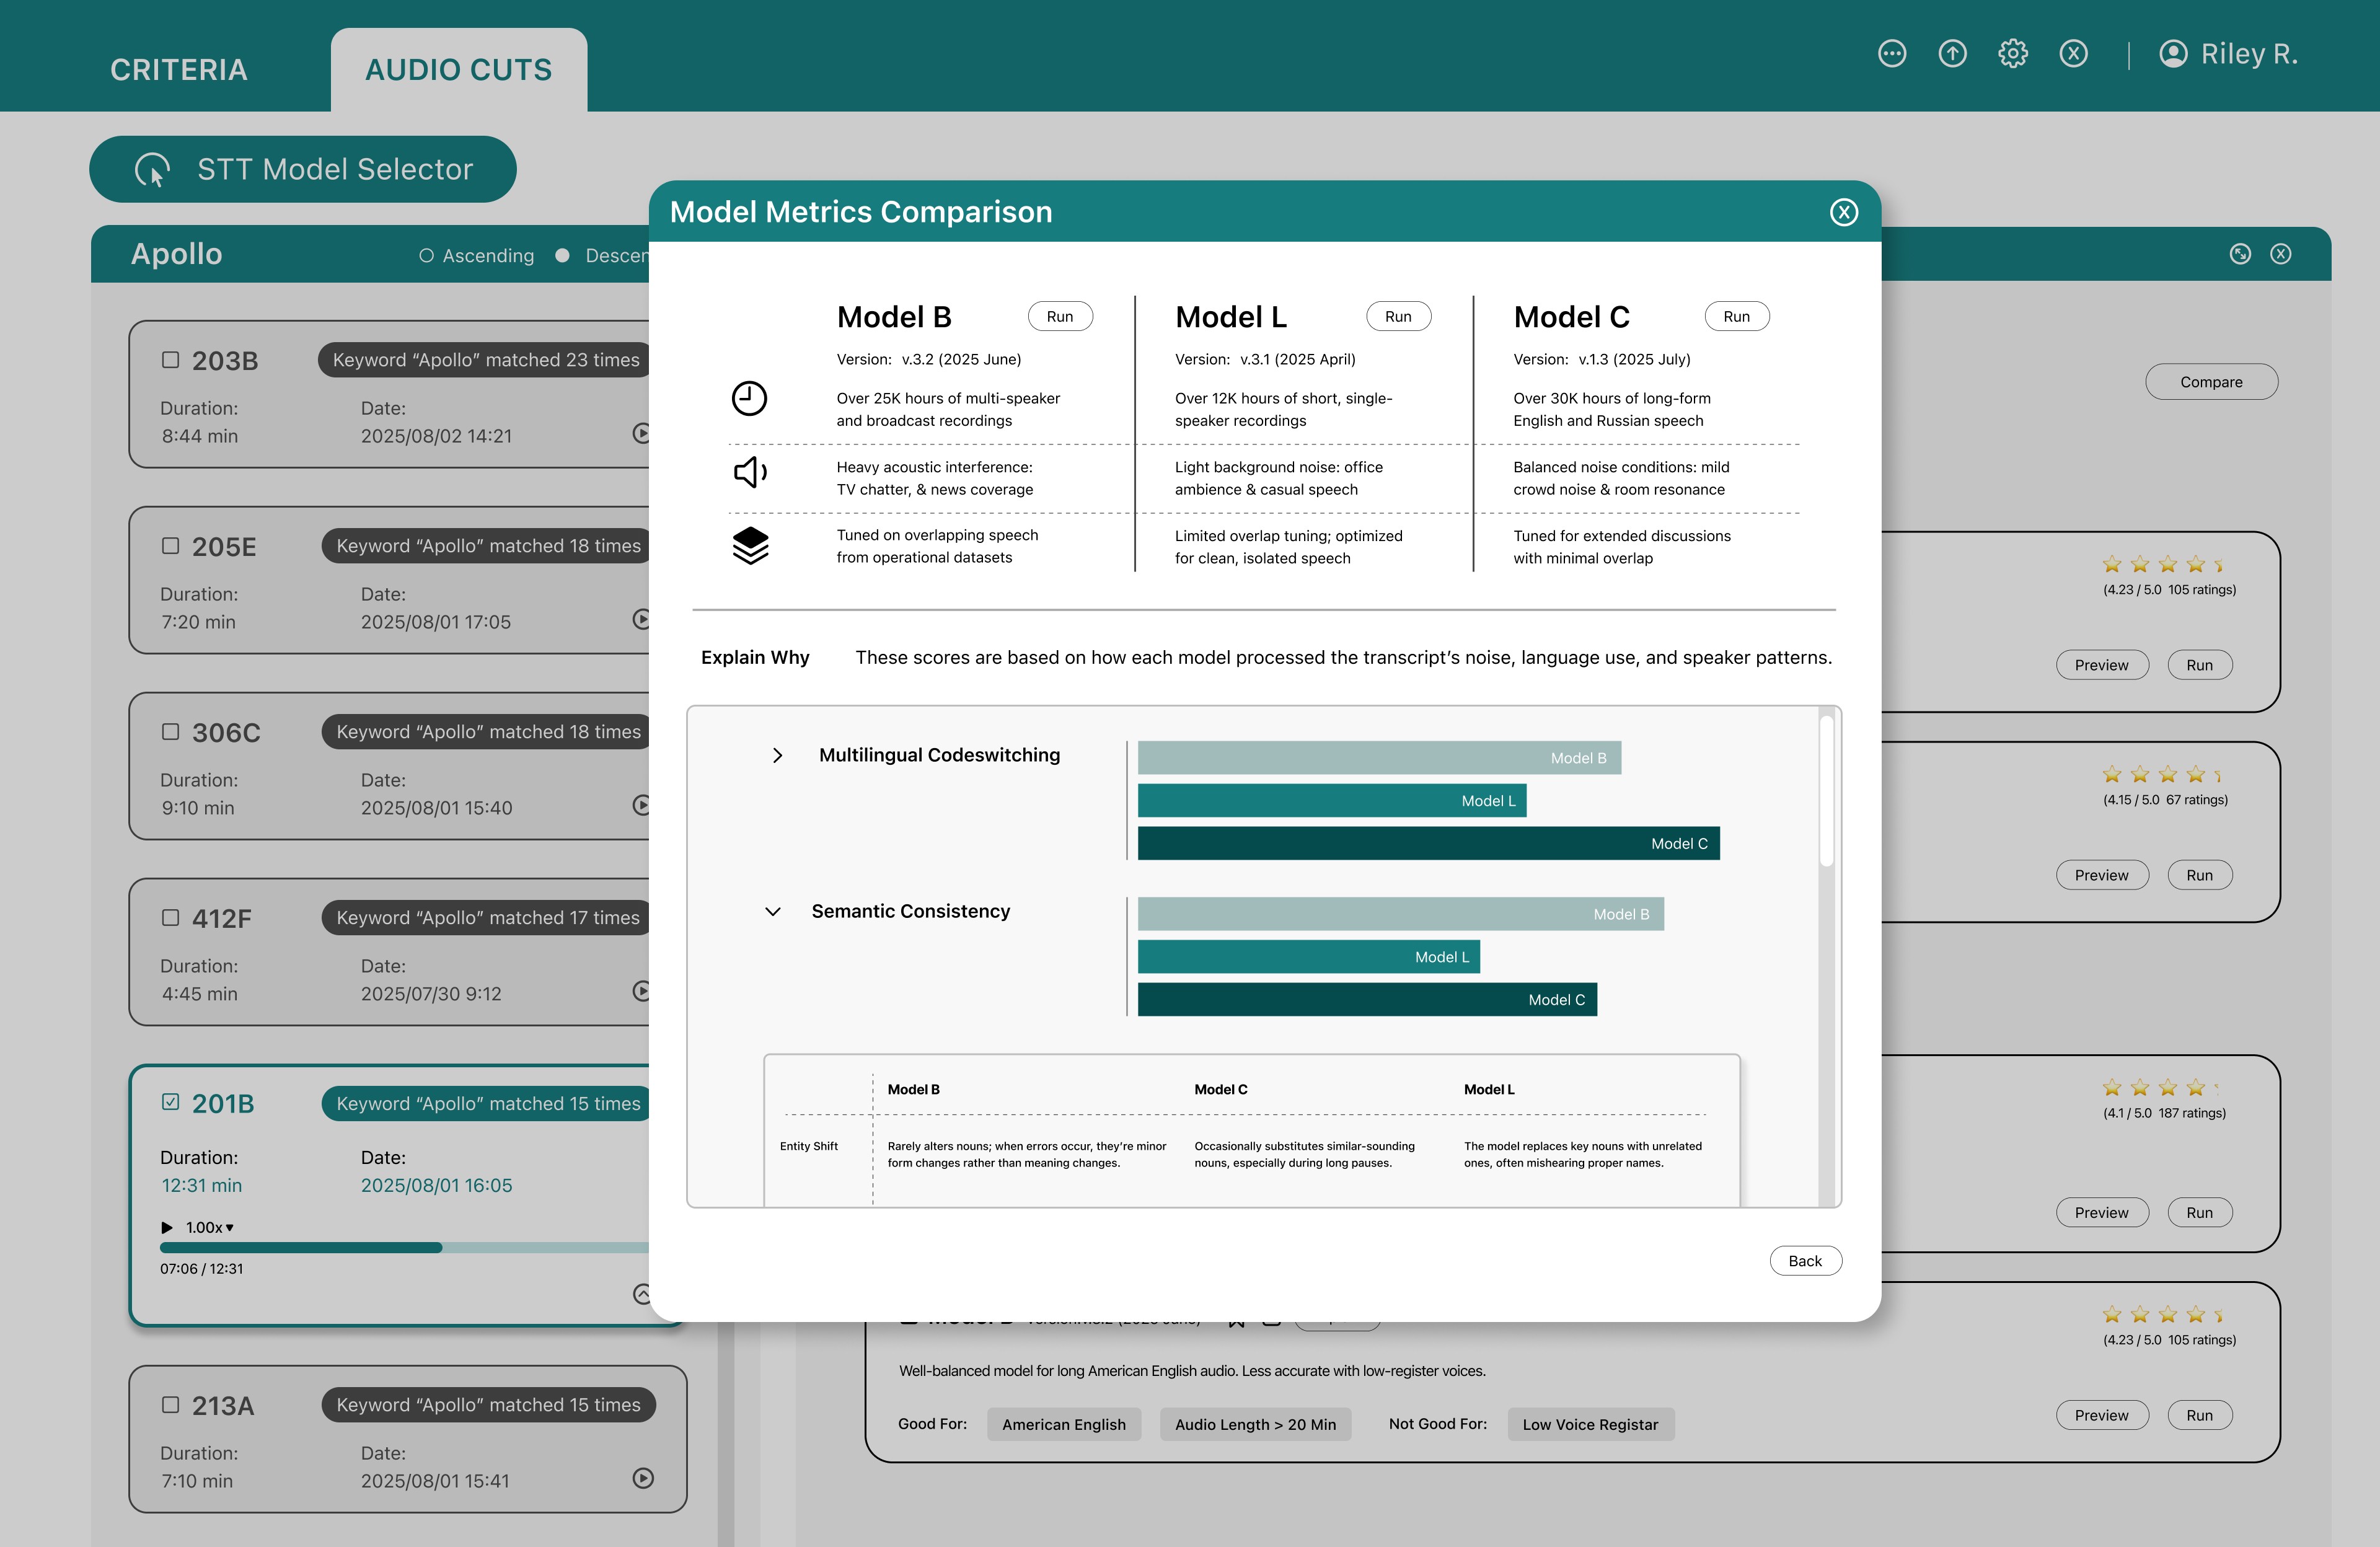Viewport: 2380px width, 1547px height.
Task: Expand the Multilingual Codeswitching section
Action: tap(777, 756)
